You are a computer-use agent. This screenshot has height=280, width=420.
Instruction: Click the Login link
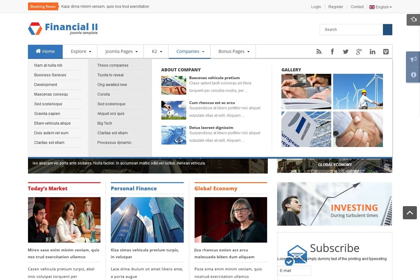pos(316,7)
